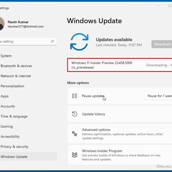
Task: Open Update history
Action: 120,114
